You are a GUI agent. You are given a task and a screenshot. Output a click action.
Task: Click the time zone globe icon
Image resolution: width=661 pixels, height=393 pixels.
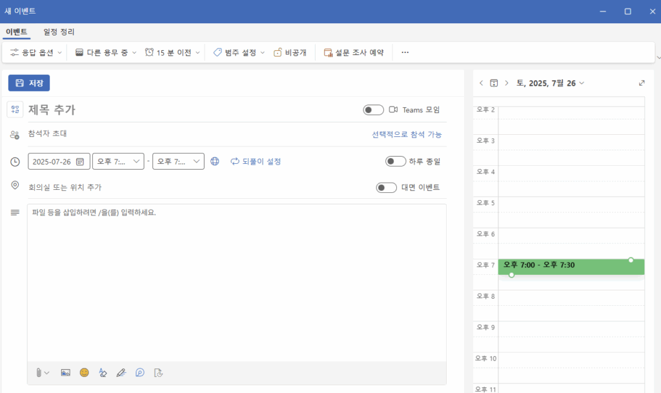click(216, 161)
